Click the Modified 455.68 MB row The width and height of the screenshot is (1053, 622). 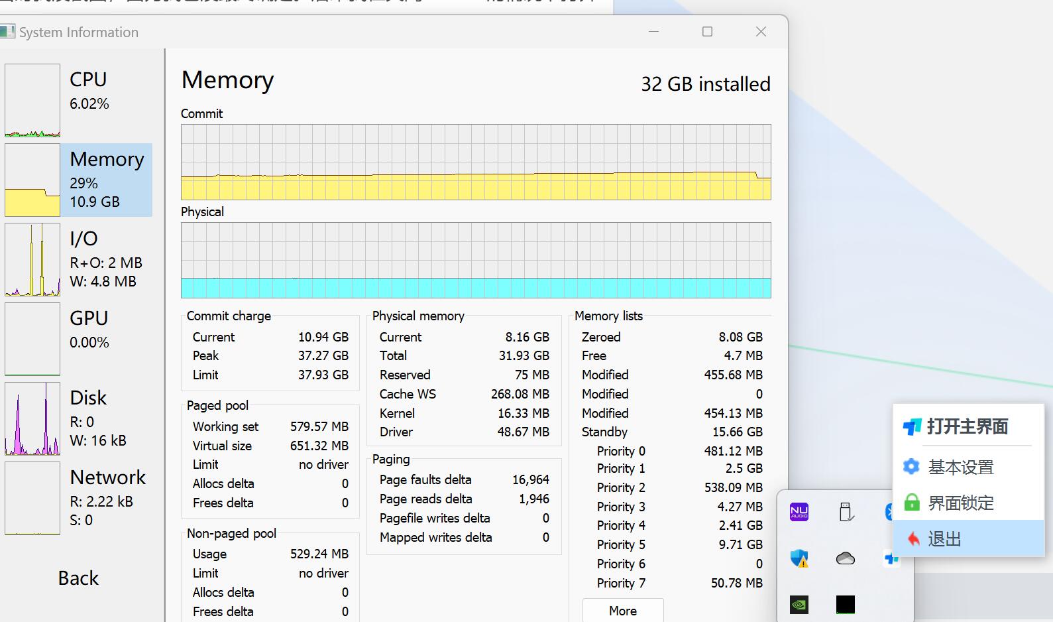point(672,375)
